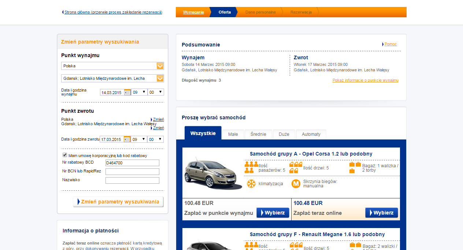This screenshot has width=463, height=250.
Task: Go back to the Wymagania step
Action: coord(193,12)
